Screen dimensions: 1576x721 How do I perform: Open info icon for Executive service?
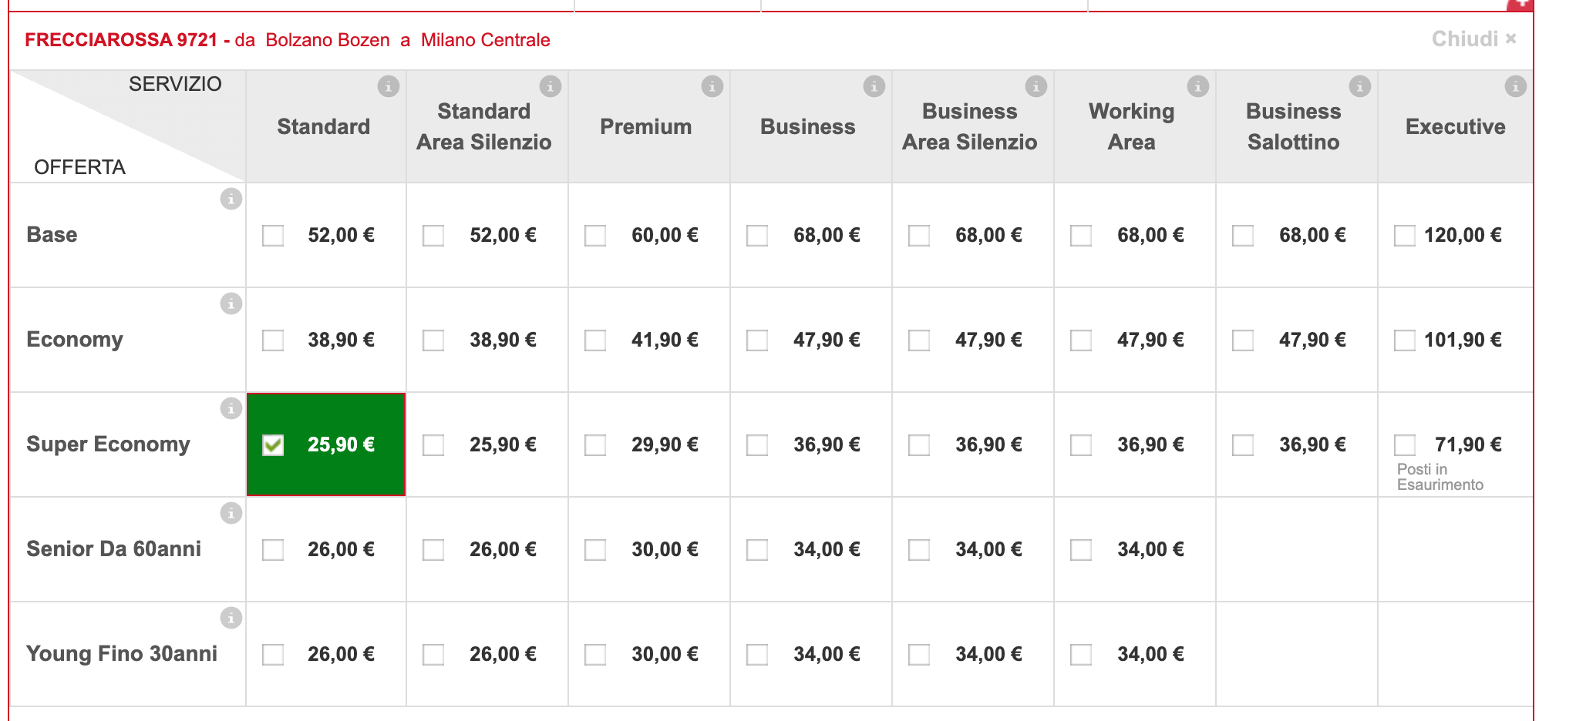1516,86
